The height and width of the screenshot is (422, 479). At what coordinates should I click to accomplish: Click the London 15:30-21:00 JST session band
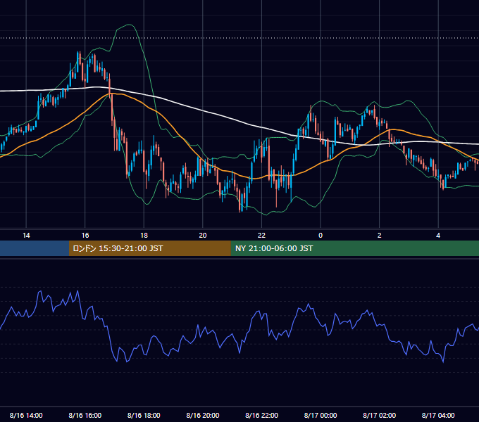(x=149, y=248)
